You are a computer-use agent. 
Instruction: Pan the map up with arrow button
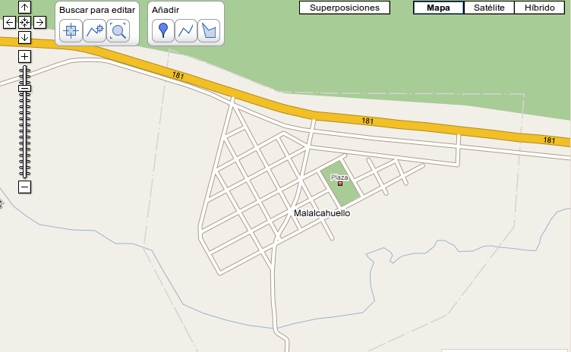pos(24,8)
